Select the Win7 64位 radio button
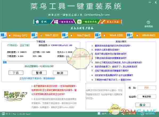 pos(71,35)
